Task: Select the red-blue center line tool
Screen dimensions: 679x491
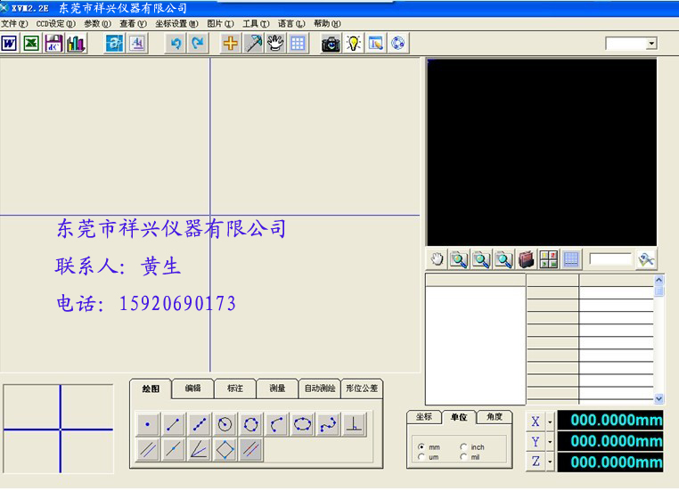Action: pos(250,449)
